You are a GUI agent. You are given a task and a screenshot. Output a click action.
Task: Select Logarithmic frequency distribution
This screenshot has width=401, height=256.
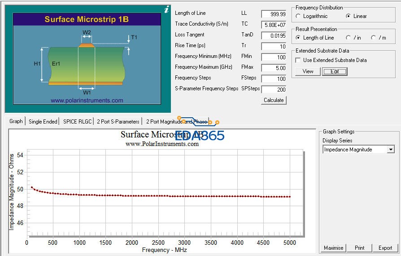tap(298, 16)
